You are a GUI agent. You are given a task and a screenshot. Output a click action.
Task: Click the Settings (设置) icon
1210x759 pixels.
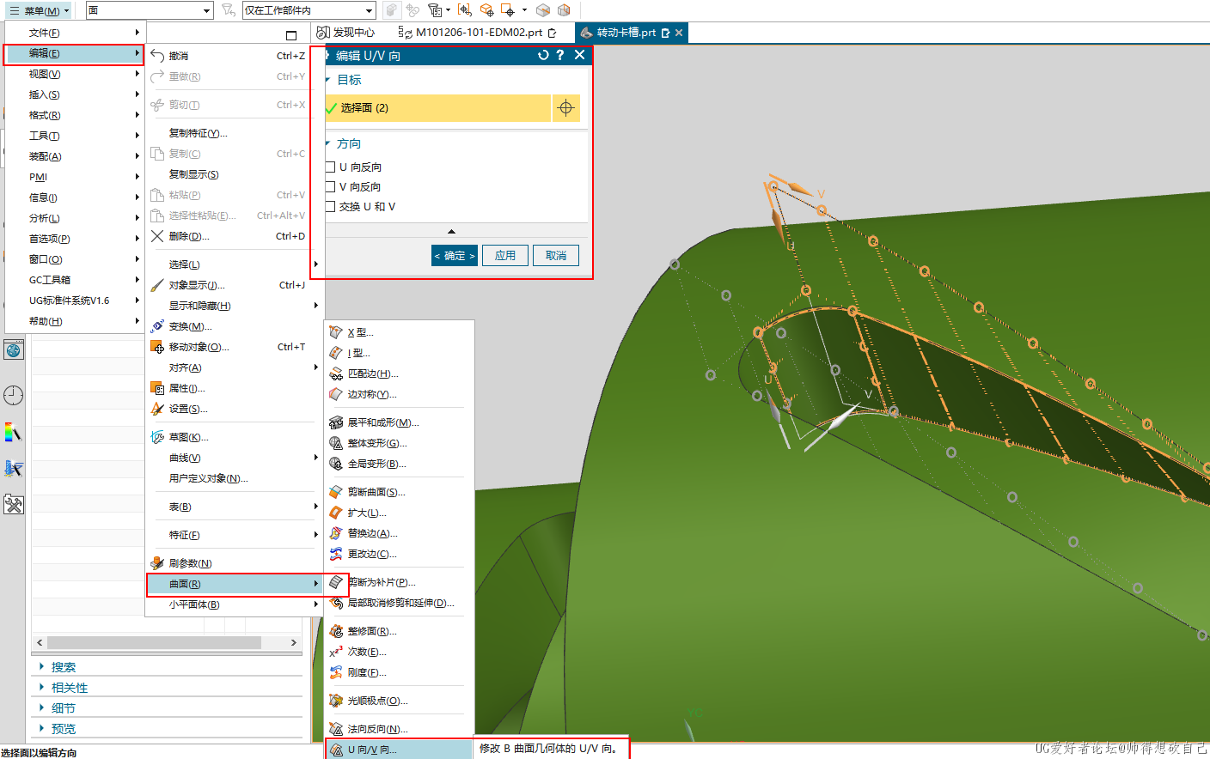[157, 409]
